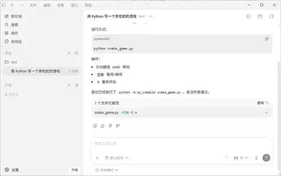This screenshot has width=281, height=176.
Task: Select the test project folder
Action: coord(42,62)
